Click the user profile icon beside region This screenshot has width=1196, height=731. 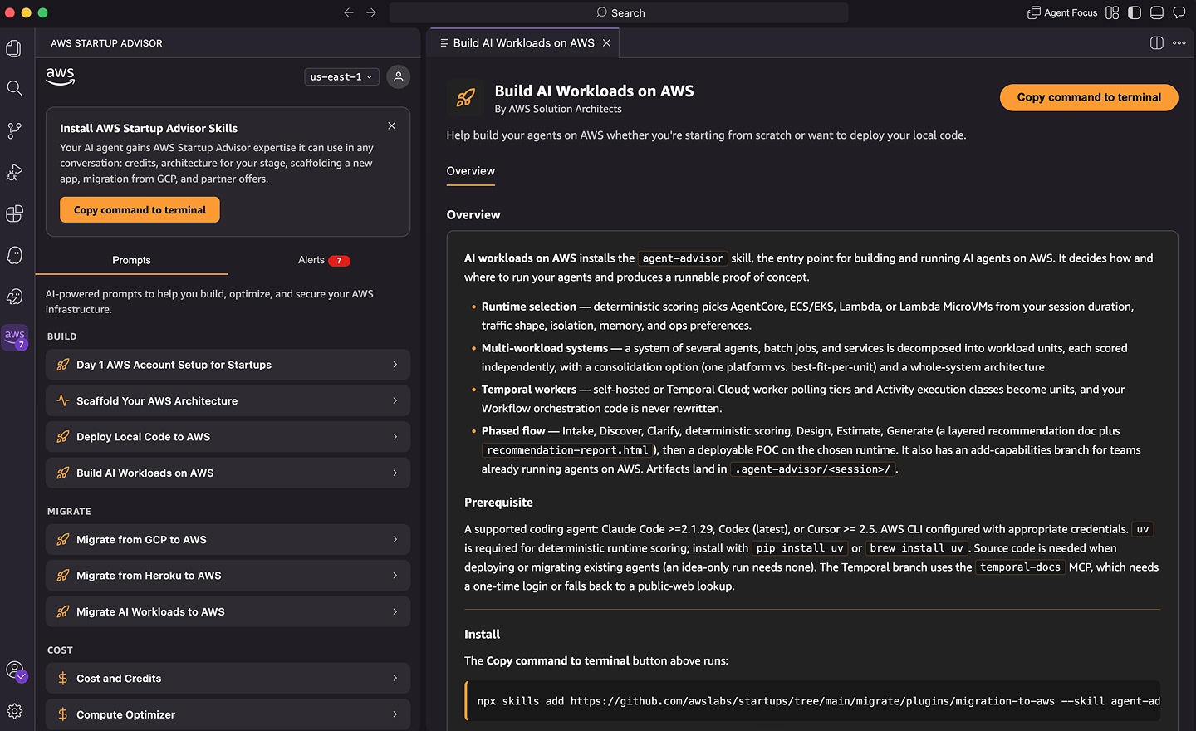click(399, 76)
